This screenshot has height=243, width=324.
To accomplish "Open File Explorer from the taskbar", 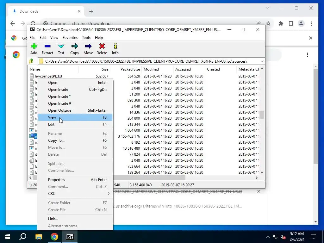I will click(x=39, y=237).
